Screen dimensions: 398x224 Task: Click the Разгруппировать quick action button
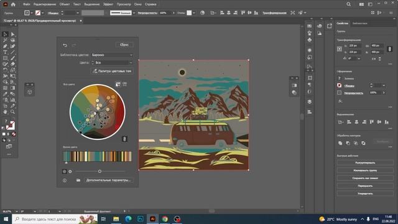[365, 163]
